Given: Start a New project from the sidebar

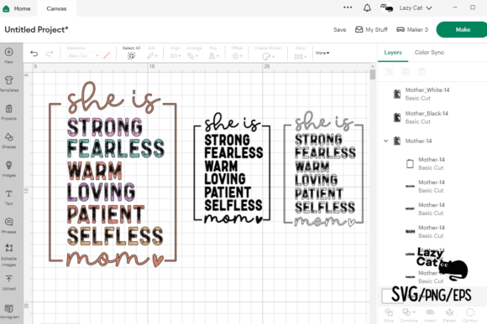Looking at the screenshot, I should pyautogui.click(x=9, y=55).
